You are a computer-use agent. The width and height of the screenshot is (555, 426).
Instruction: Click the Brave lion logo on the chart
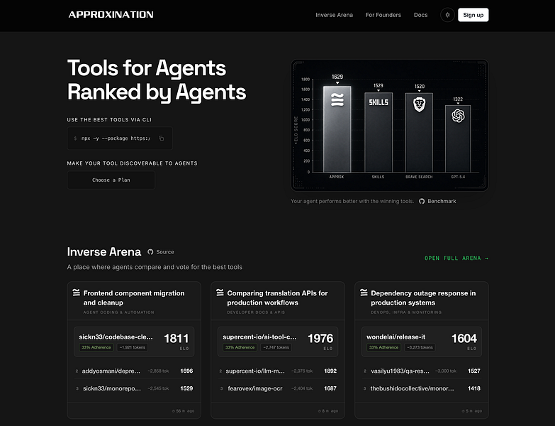419,104
